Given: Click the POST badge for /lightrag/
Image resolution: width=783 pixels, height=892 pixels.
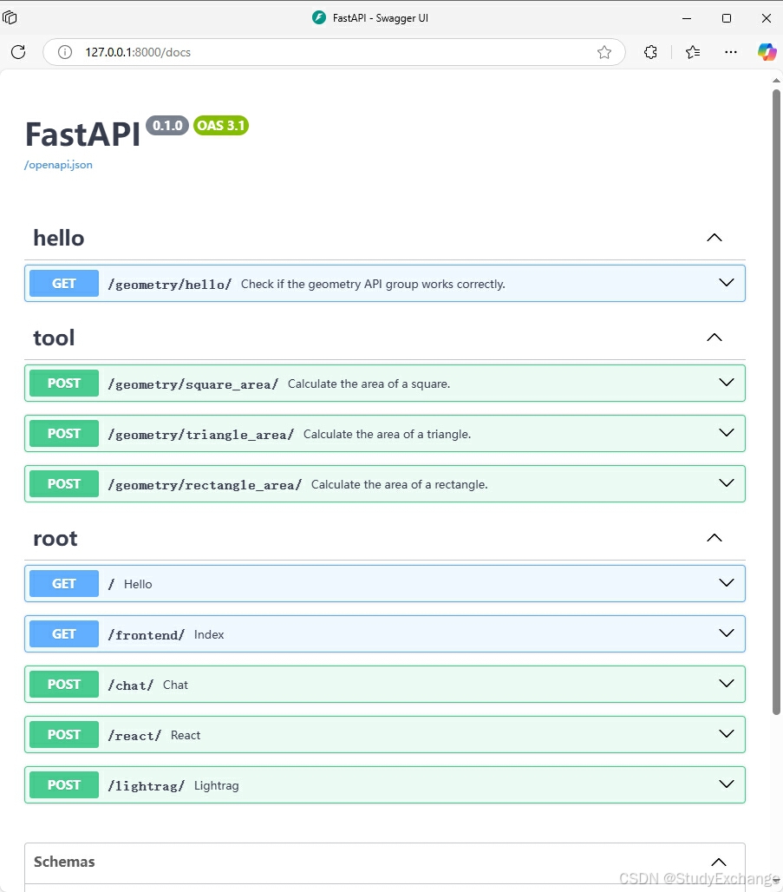Looking at the screenshot, I should 63,785.
